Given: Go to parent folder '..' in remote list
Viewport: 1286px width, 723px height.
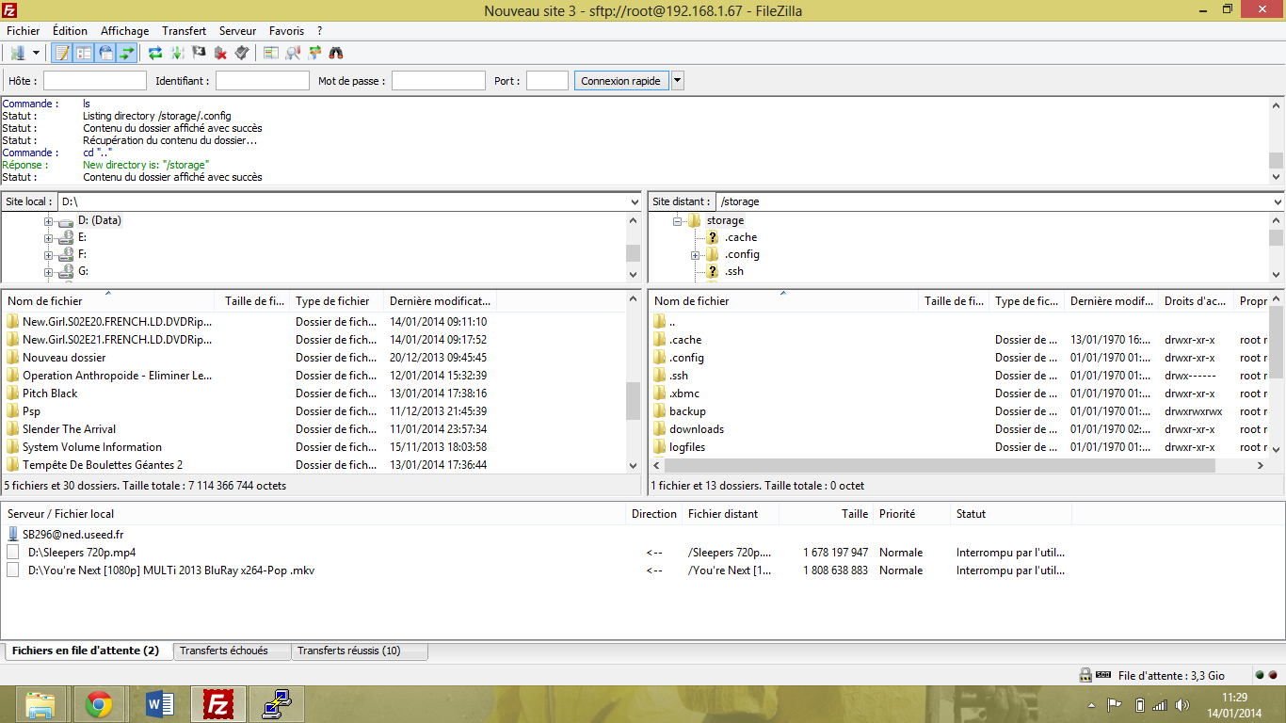Looking at the screenshot, I should [x=672, y=322].
